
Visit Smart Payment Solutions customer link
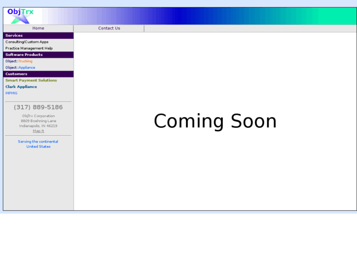[31, 80]
